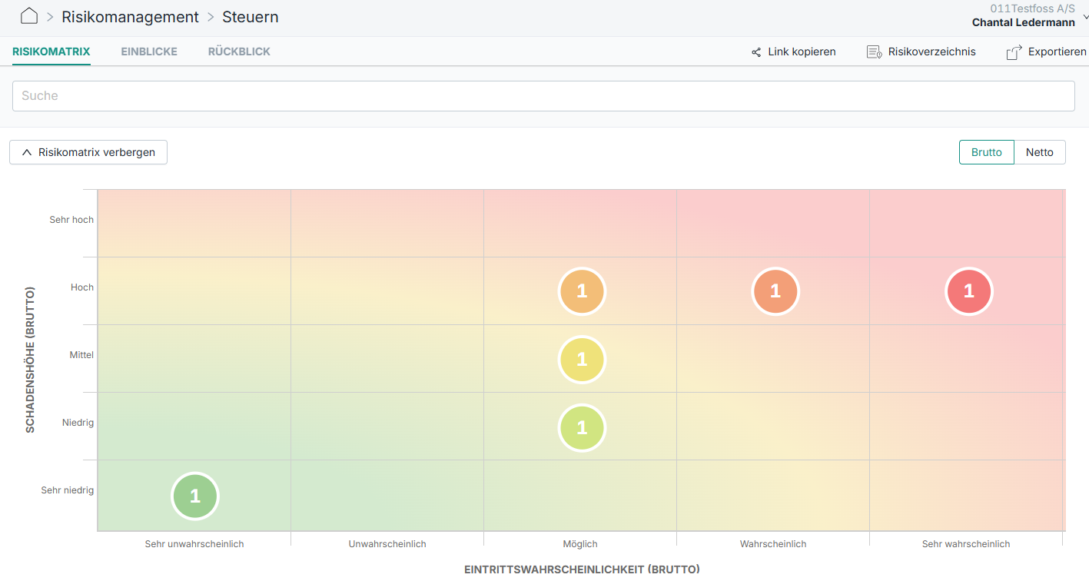
Task: Click the Steuern breadcrumb item
Action: pos(251,17)
